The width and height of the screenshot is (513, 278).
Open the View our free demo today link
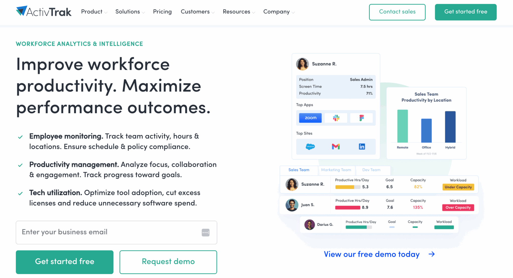pos(371,254)
